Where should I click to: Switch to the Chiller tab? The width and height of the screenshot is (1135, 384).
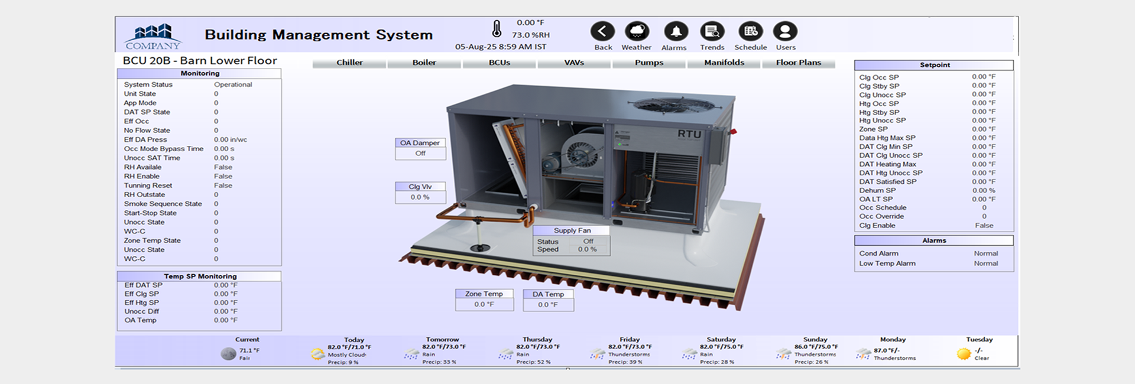(349, 63)
